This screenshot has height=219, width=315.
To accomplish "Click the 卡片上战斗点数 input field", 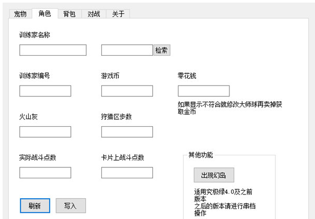I will click(x=127, y=173).
